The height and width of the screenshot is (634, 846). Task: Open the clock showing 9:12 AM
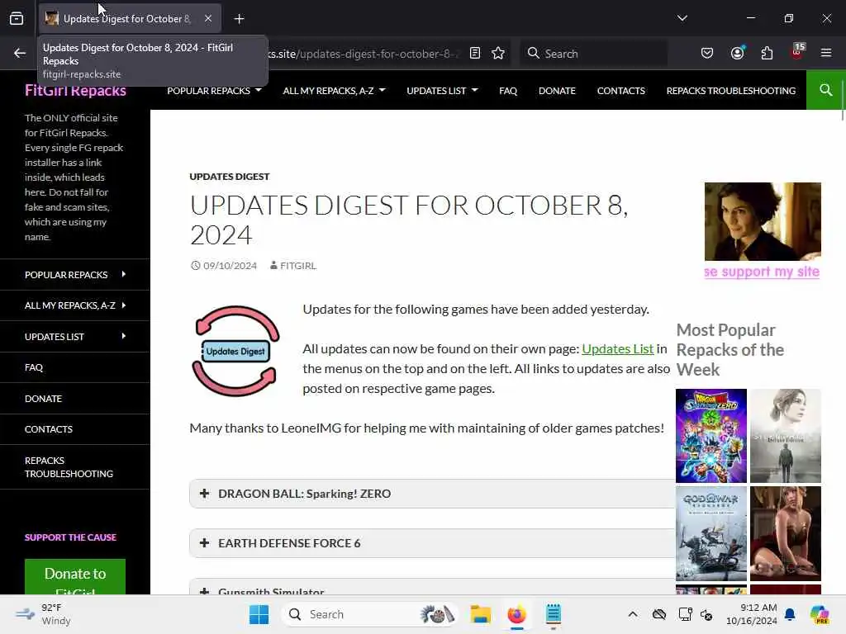[x=751, y=614]
